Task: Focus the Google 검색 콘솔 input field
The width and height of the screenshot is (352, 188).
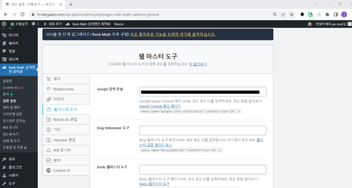Action: coord(203,92)
